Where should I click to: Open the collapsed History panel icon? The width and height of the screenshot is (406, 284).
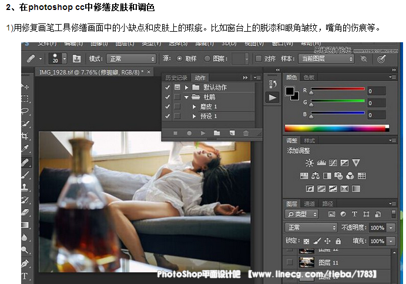click(x=273, y=84)
